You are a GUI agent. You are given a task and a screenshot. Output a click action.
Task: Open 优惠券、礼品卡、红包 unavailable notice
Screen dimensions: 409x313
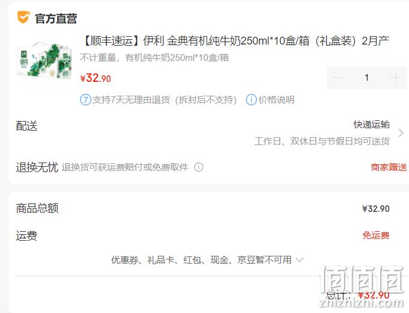(201, 260)
